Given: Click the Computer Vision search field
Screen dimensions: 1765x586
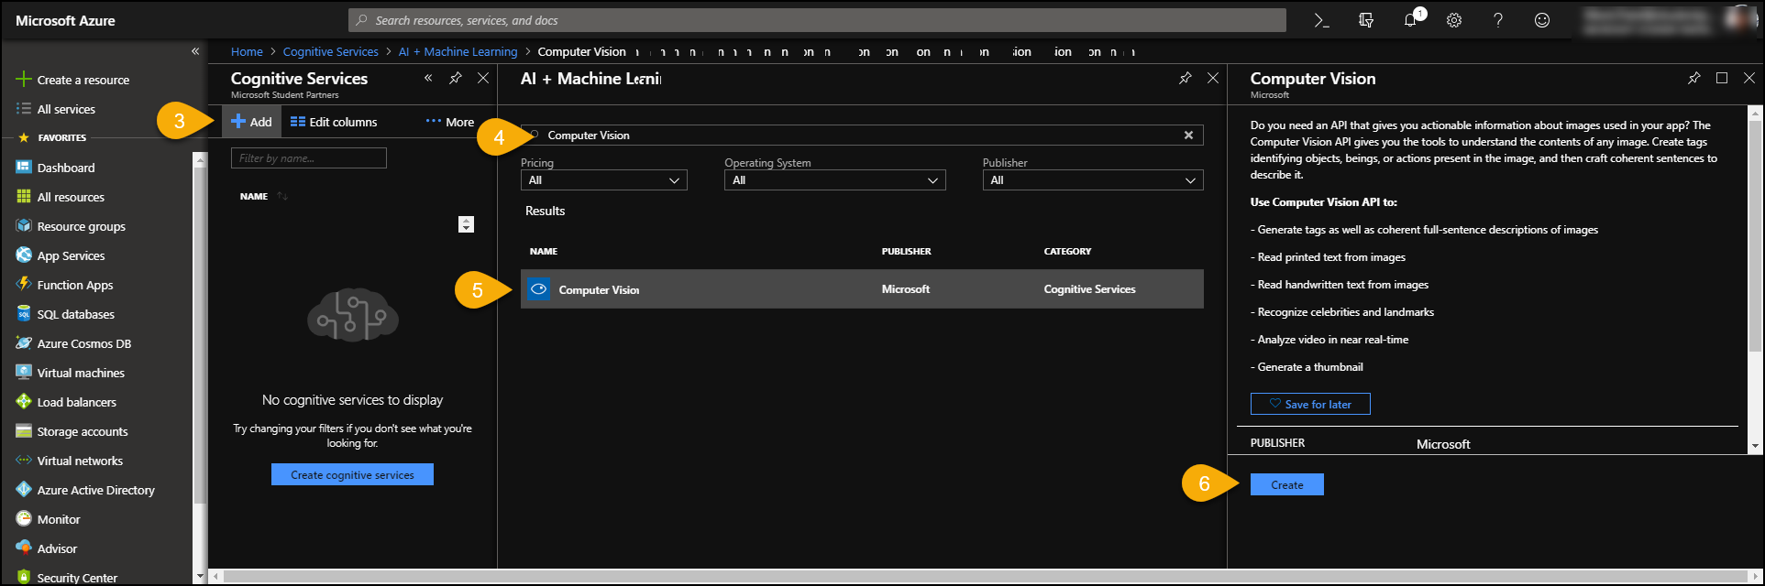Looking at the screenshot, I should pos(862,135).
